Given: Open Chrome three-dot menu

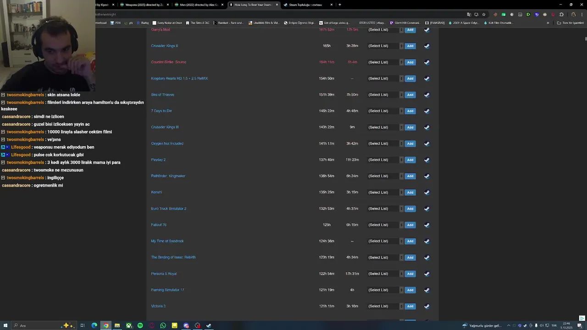Looking at the screenshot, I should point(581,14).
